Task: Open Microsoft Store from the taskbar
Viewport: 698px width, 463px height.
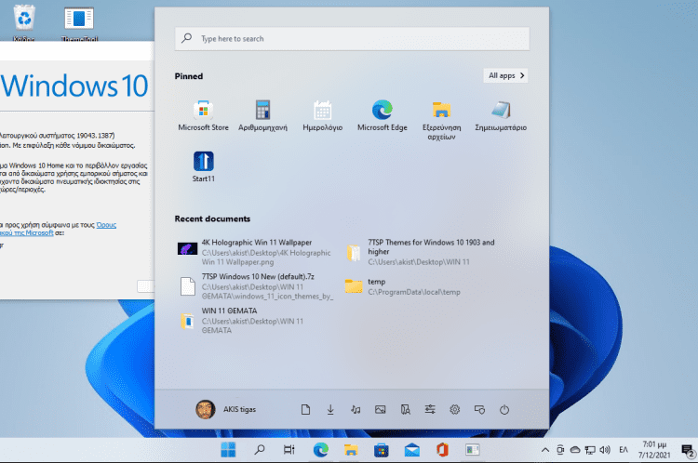Action: point(381,450)
